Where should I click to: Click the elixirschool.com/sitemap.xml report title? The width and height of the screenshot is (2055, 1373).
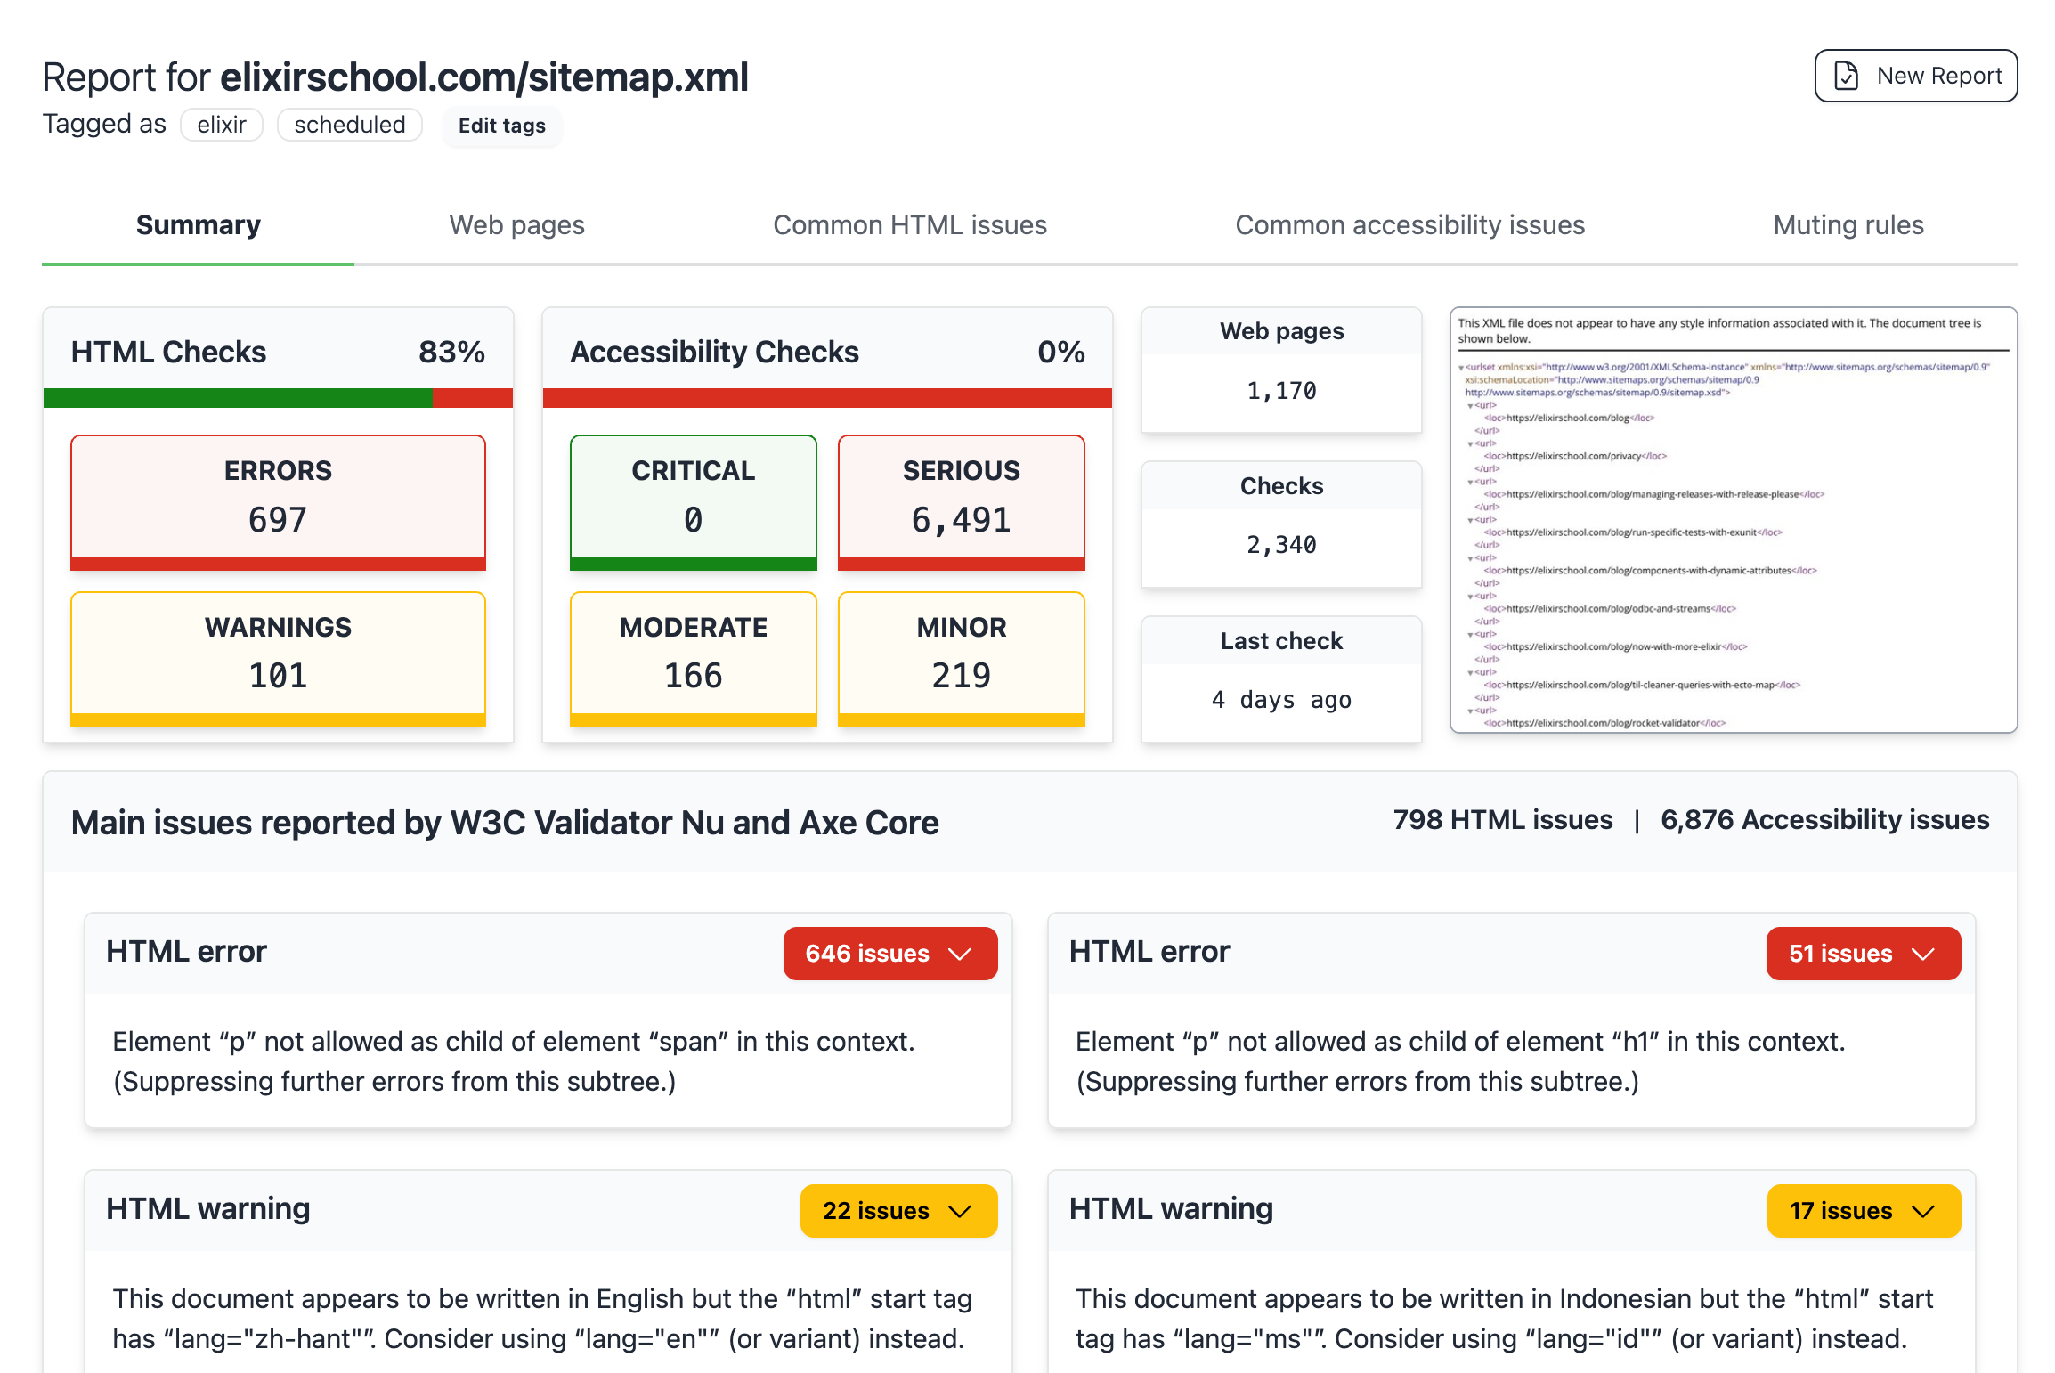point(484,77)
